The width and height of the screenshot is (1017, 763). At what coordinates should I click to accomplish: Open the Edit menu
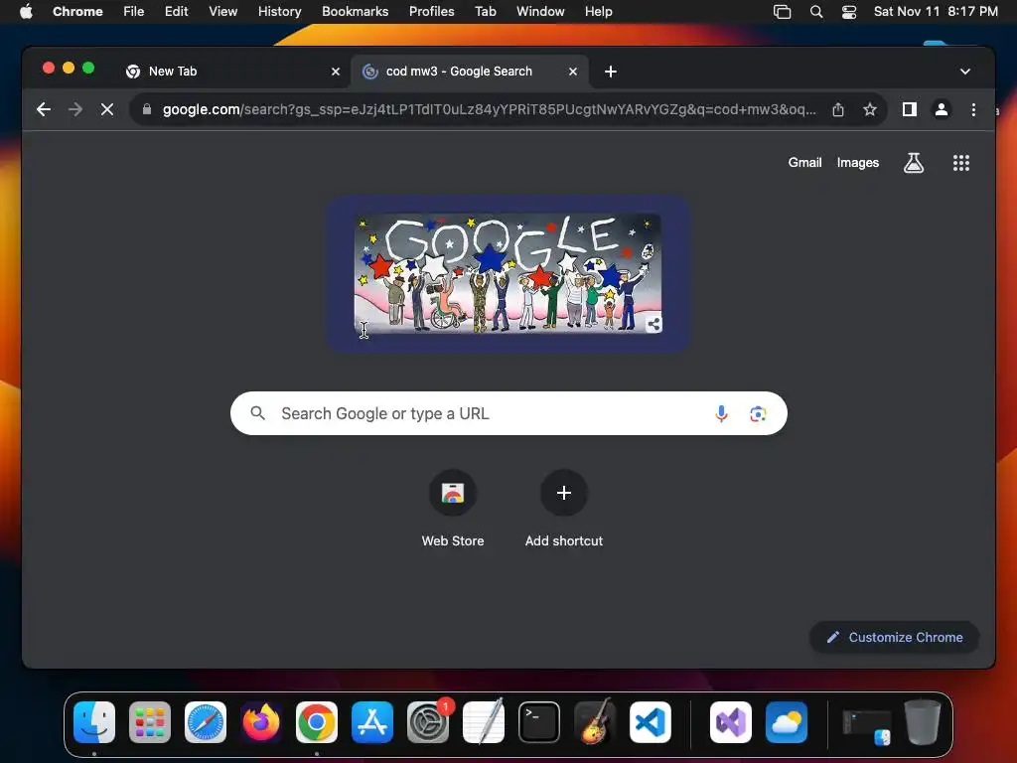176,11
